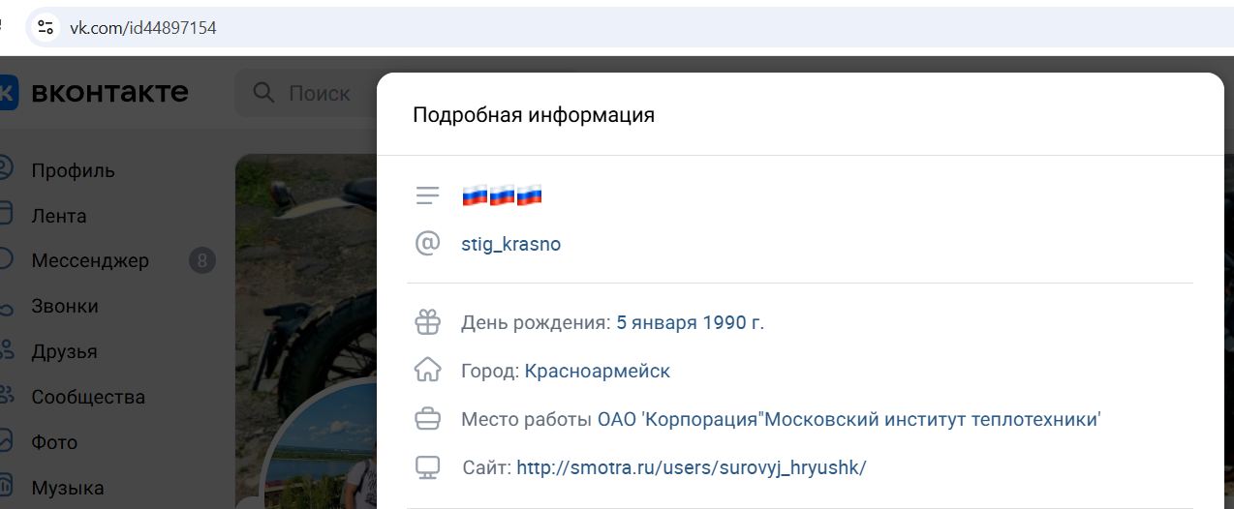1234x509 pixels.
Task: Open the stig_krasno username link
Action: pyautogui.click(x=510, y=244)
